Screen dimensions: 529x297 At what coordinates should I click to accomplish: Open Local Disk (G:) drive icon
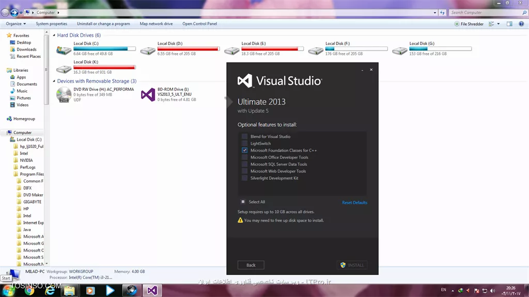click(399, 50)
